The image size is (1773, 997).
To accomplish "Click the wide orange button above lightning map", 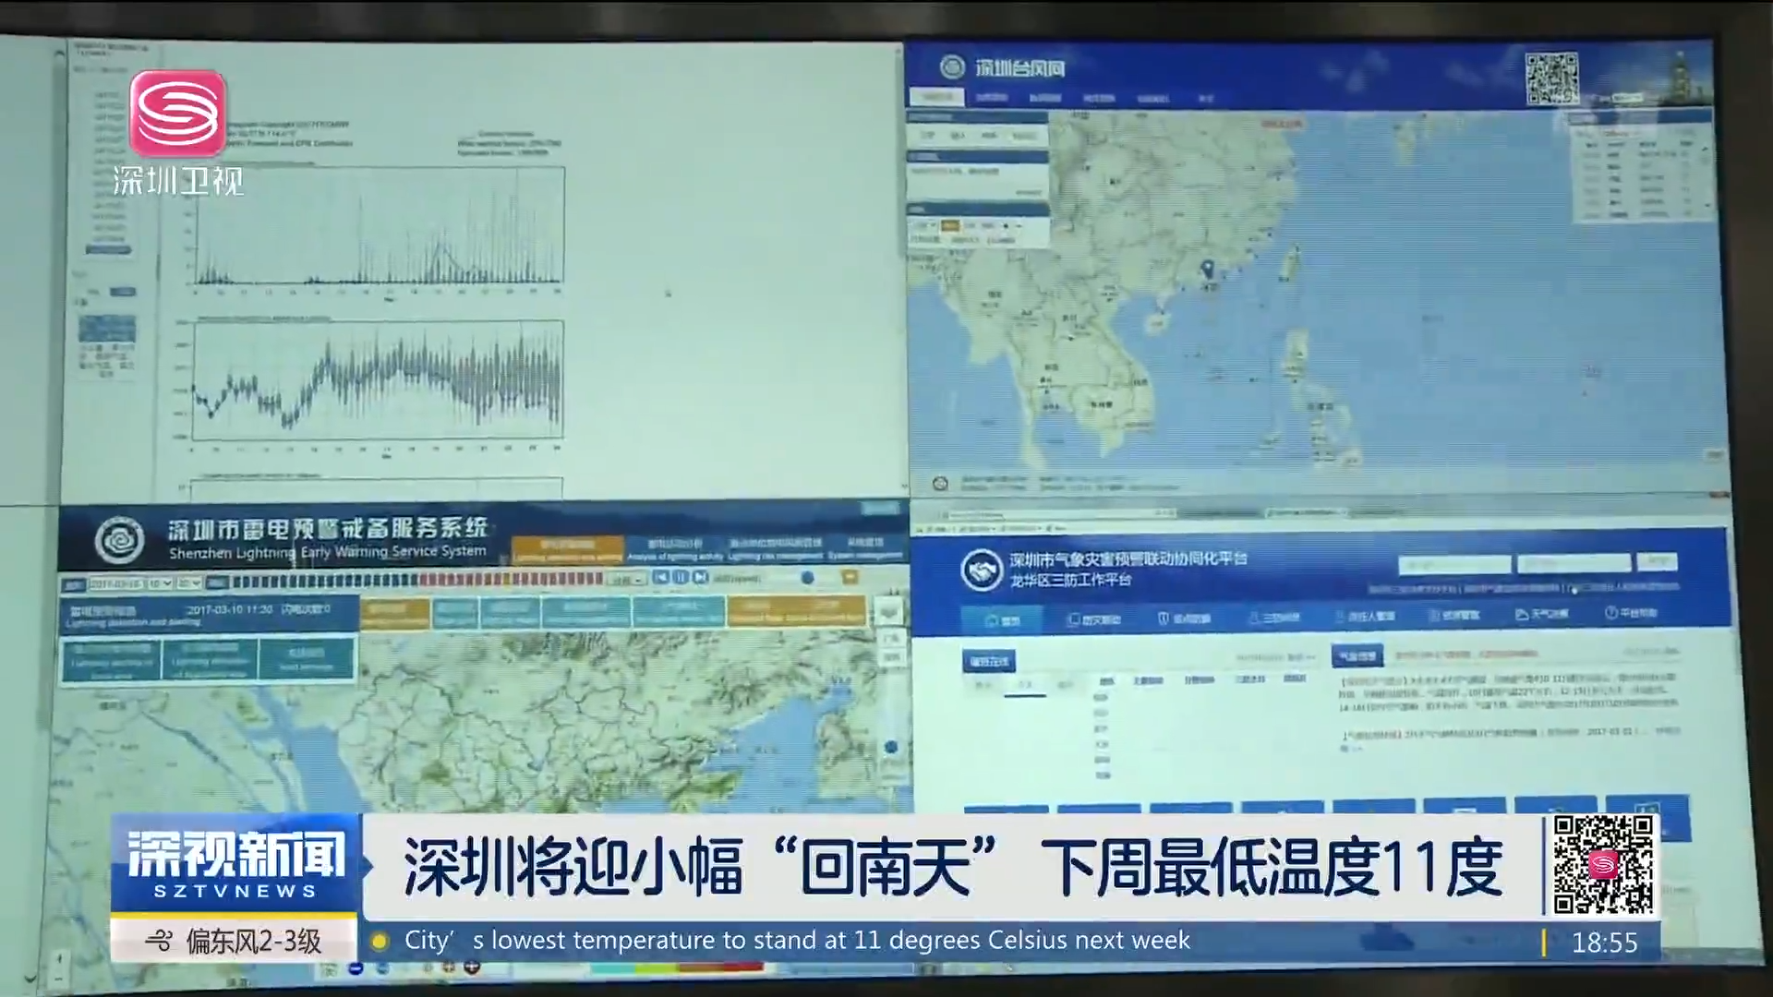I will 797,611.
